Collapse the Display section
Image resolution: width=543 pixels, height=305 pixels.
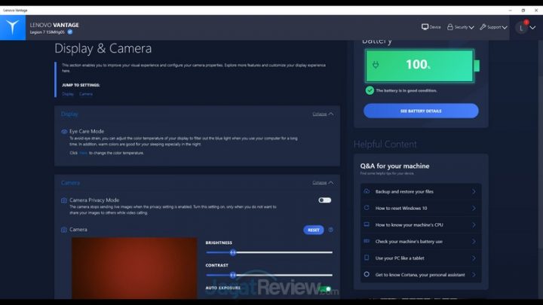(323, 114)
